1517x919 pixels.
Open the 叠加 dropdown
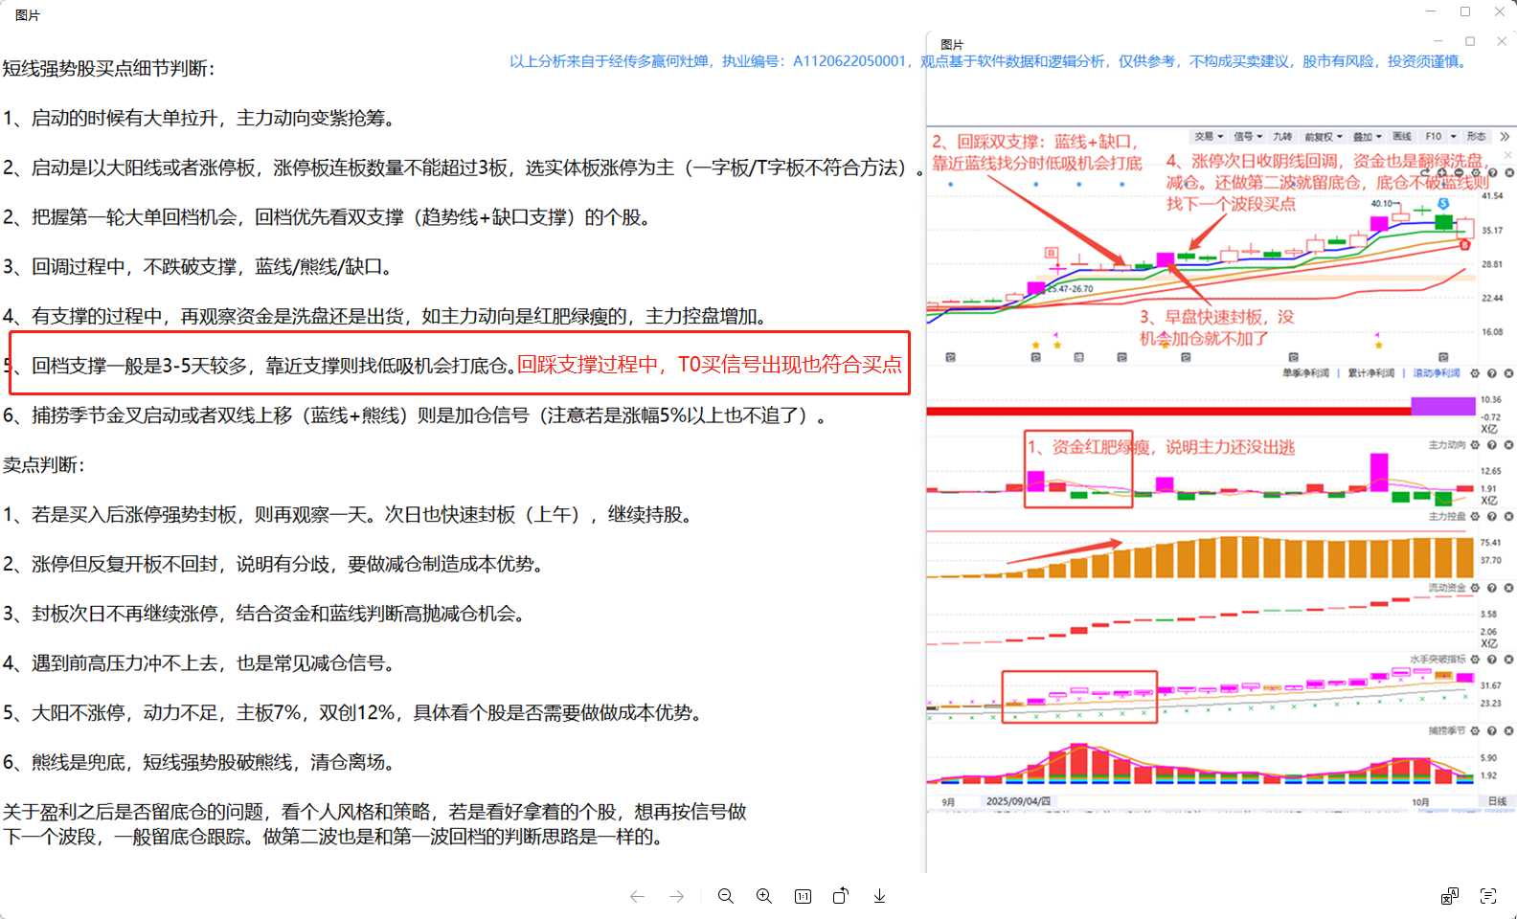pyautogui.click(x=1367, y=137)
